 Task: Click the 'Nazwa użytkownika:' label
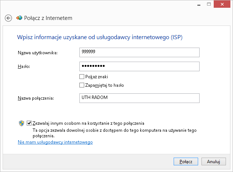[x=37, y=53]
